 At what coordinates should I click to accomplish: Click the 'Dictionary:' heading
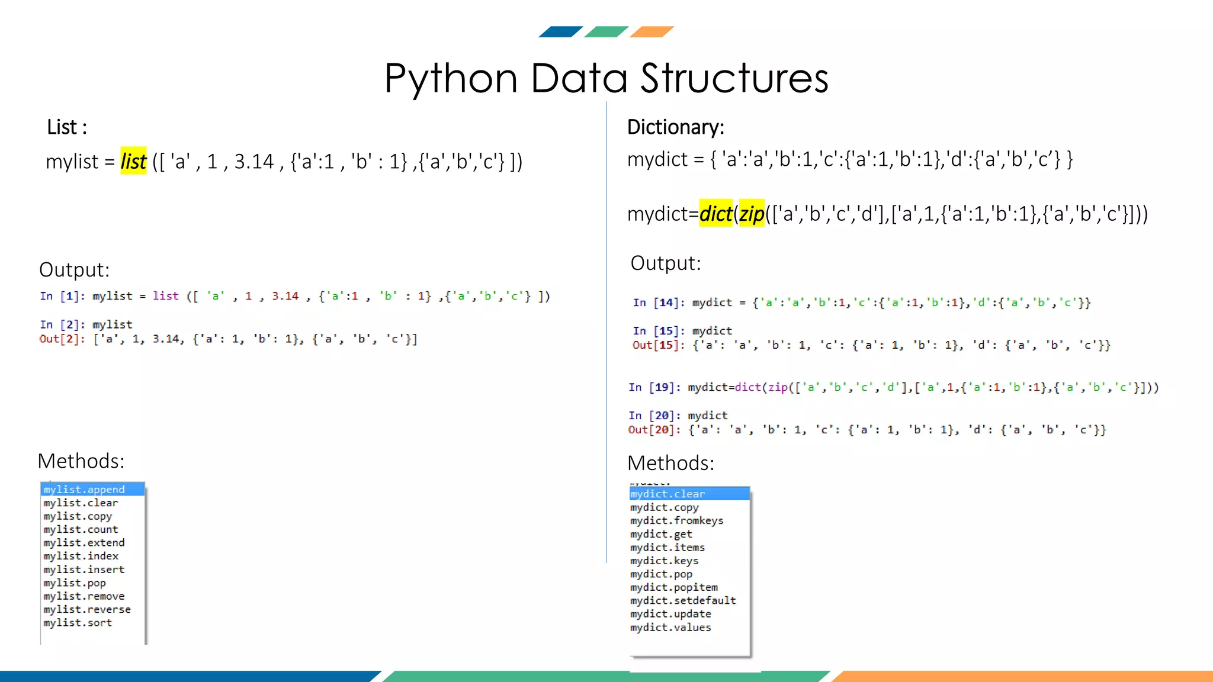tap(676, 127)
